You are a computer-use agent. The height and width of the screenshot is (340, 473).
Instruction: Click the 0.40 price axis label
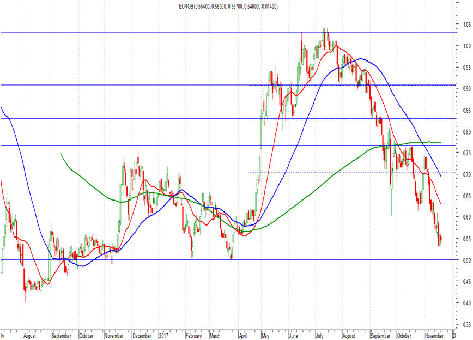[467, 303]
